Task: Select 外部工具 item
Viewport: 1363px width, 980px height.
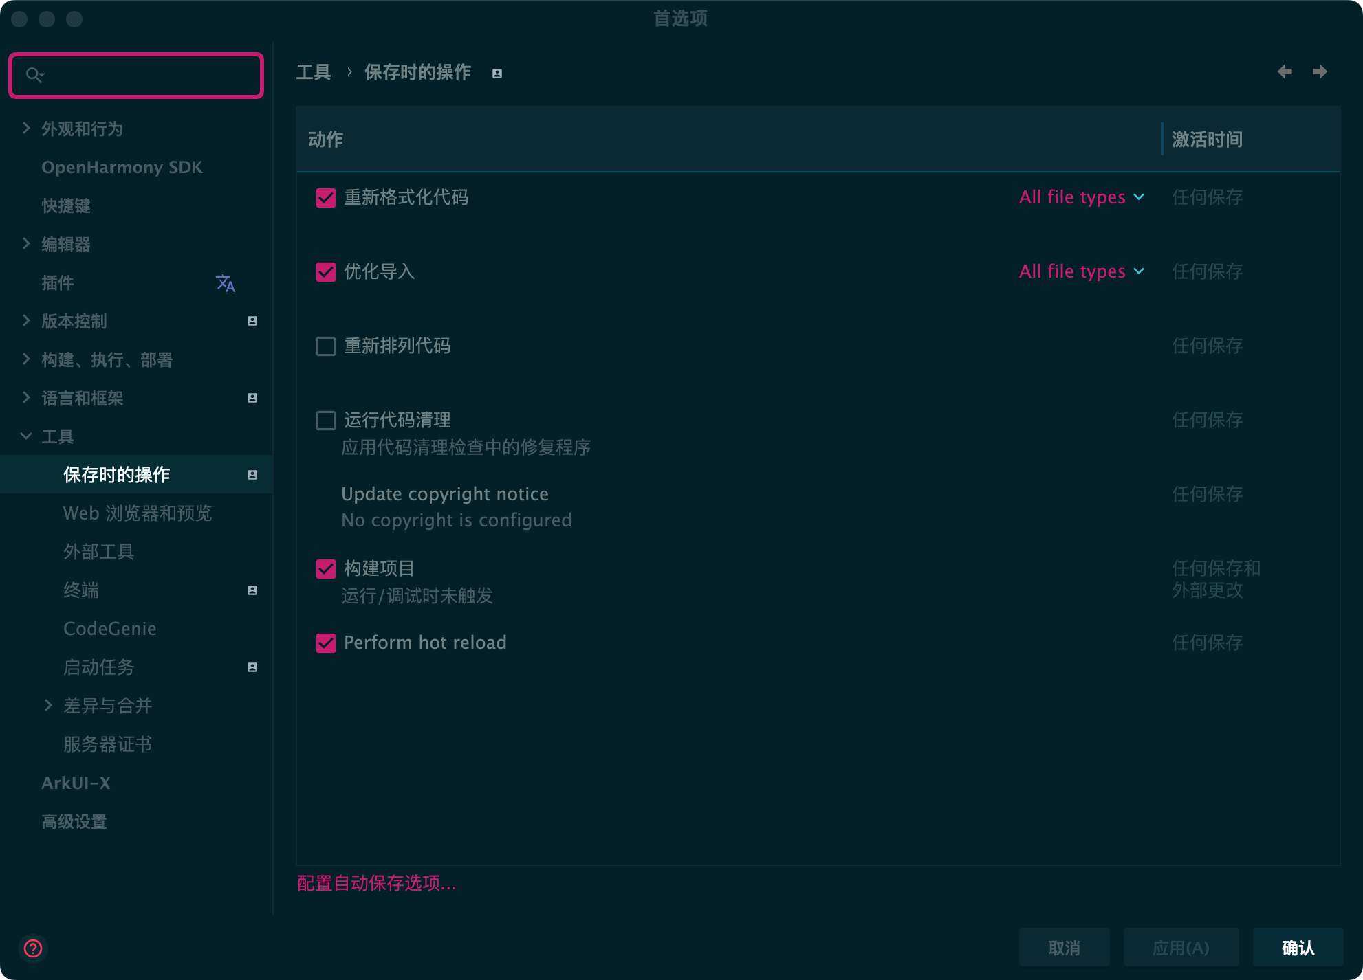Action: pos(99,552)
